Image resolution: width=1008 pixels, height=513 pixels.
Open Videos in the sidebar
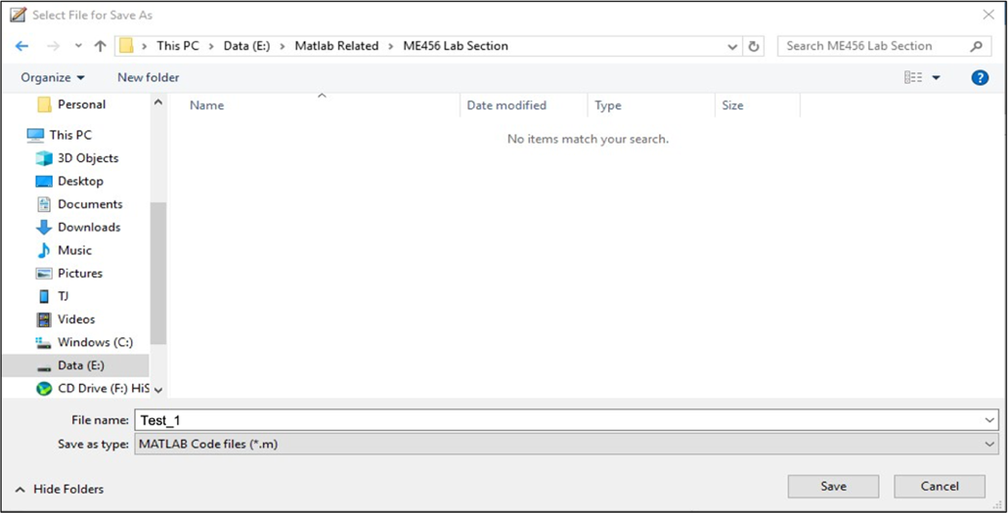[x=66, y=320]
